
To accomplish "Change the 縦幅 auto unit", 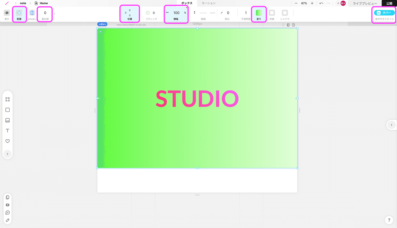I will tap(212, 13).
